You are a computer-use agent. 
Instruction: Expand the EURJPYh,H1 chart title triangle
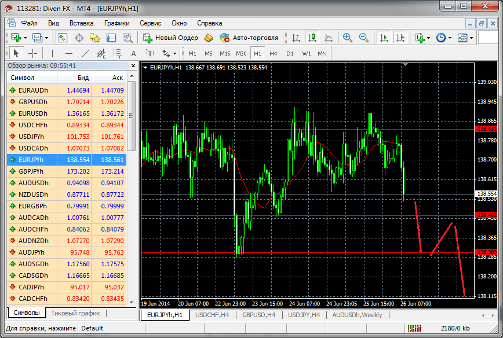145,68
